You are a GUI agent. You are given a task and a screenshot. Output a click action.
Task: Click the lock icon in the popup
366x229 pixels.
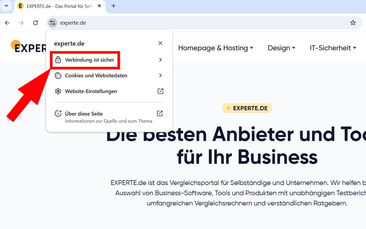pyautogui.click(x=58, y=60)
